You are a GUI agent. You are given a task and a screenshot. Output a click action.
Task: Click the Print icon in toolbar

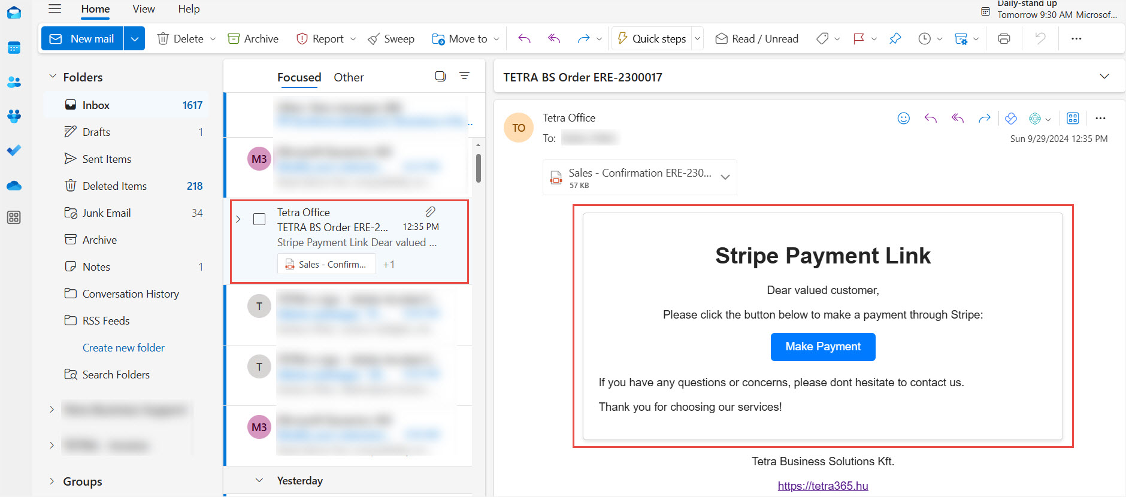pos(1004,39)
